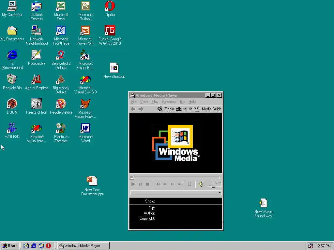Open the Go menu in Media Player

[x=182, y=102]
